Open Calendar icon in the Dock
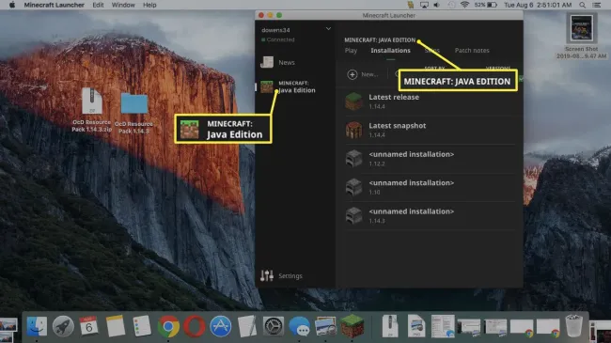 coord(89,326)
